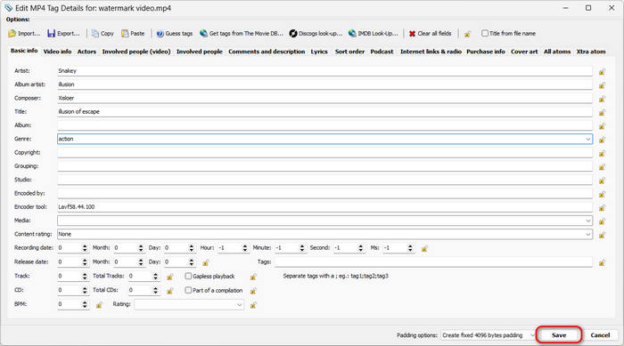Check Part of a compilation
This screenshot has height=346, width=624.
pyautogui.click(x=188, y=290)
